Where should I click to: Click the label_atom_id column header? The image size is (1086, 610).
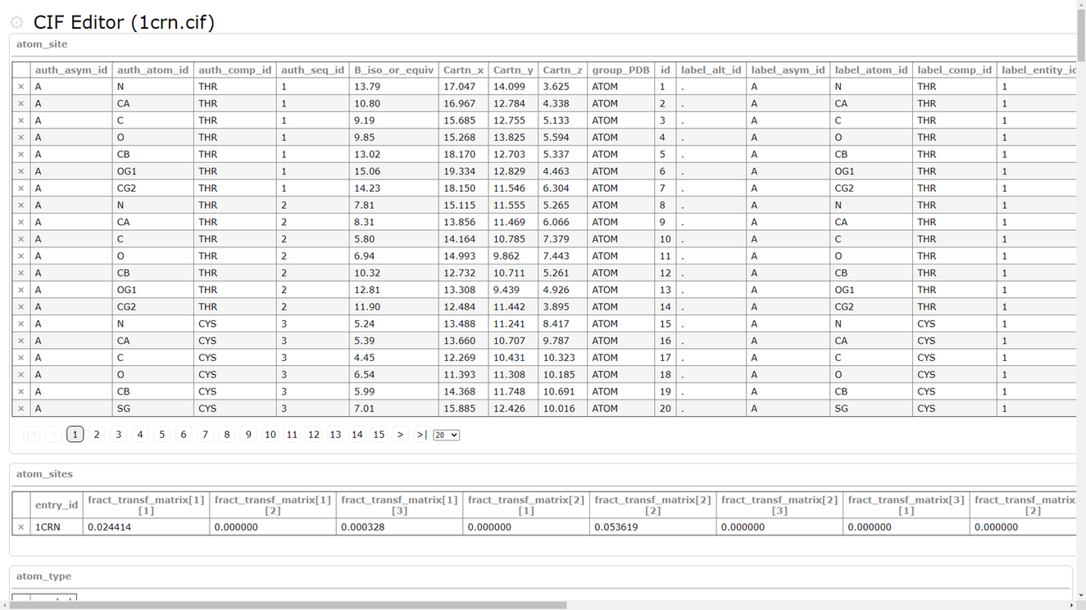871,70
